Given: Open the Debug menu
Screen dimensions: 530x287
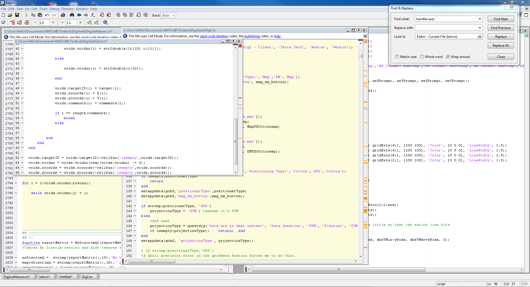Looking at the screenshot, I should [54, 9].
